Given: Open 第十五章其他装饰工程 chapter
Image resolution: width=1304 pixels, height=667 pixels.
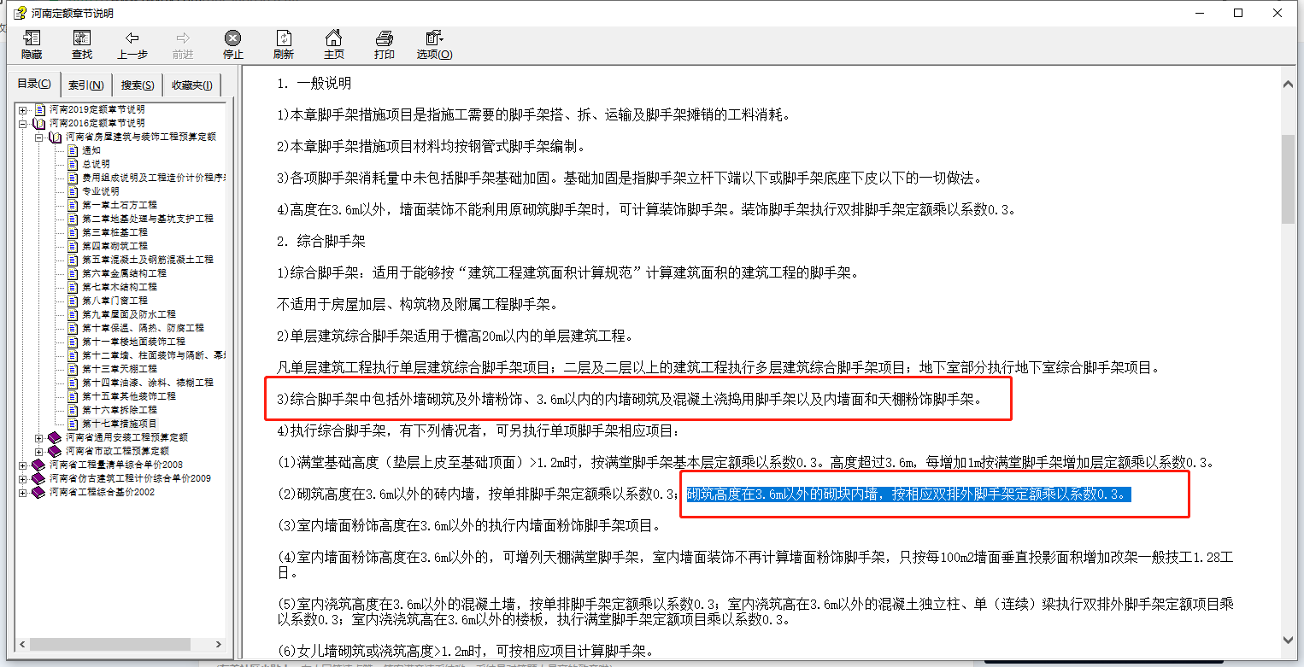Looking at the screenshot, I should 129,396.
